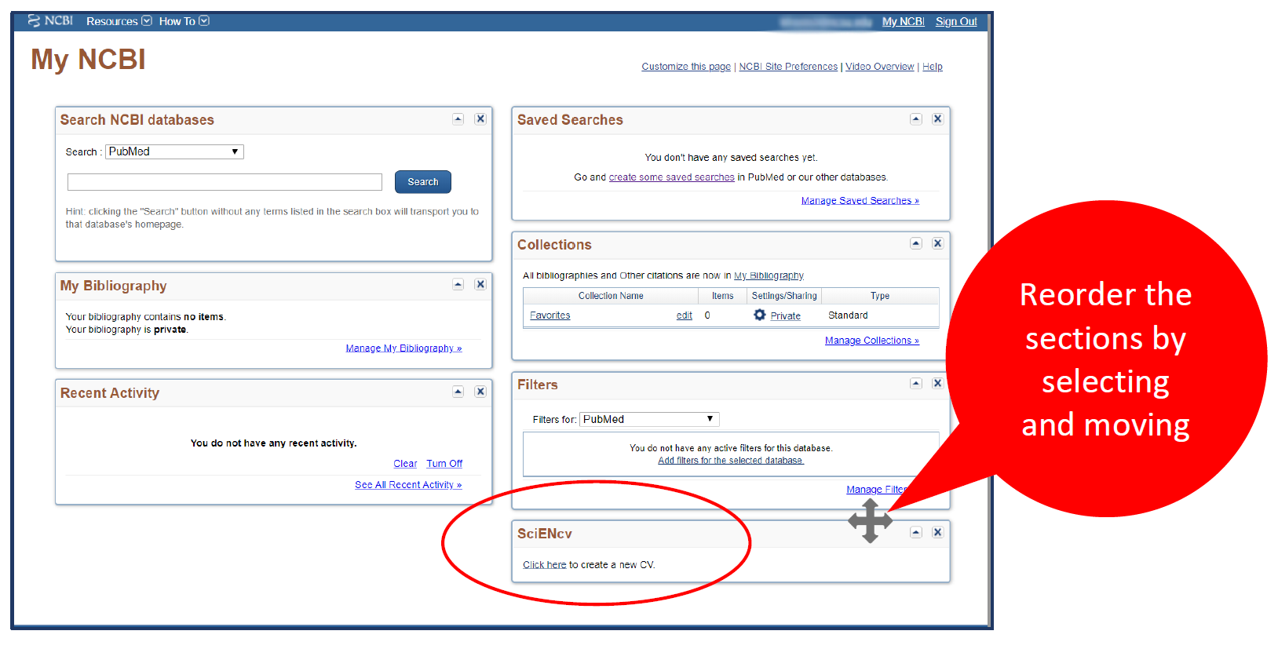Click the Settings/Sharing column header
The height and width of the screenshot is (649, 1278).
point(784,296)
